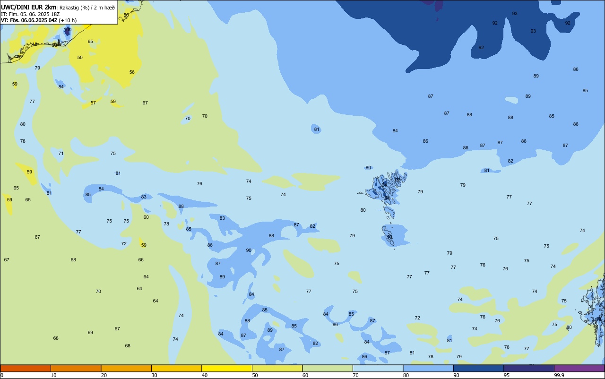The image size is (605, 379).
Task: Click the 95 tick label on the color scale
Action: [x=507, y=375]
